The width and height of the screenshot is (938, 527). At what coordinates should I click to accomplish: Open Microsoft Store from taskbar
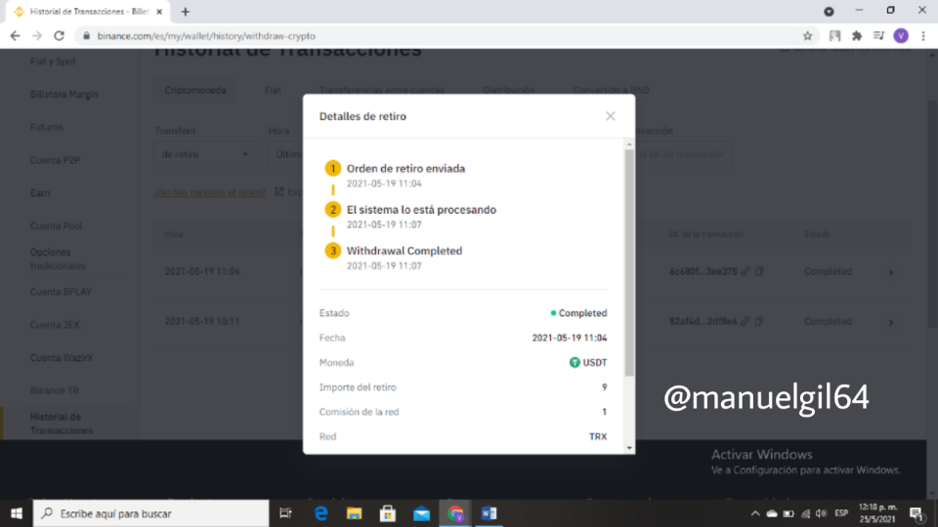pyautogui.click(x=388, y=513)
